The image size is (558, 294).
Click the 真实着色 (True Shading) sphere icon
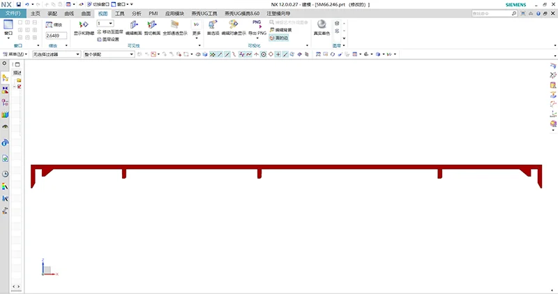pos(322,25)
